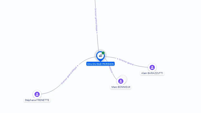Click Directeur général délégué label toward Stéphane
201x113 pixels.
point(69,75)
